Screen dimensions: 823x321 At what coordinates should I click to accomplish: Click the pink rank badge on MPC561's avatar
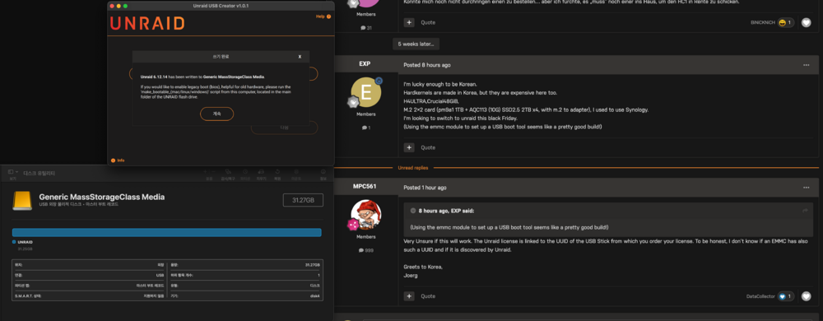point(353,225)
